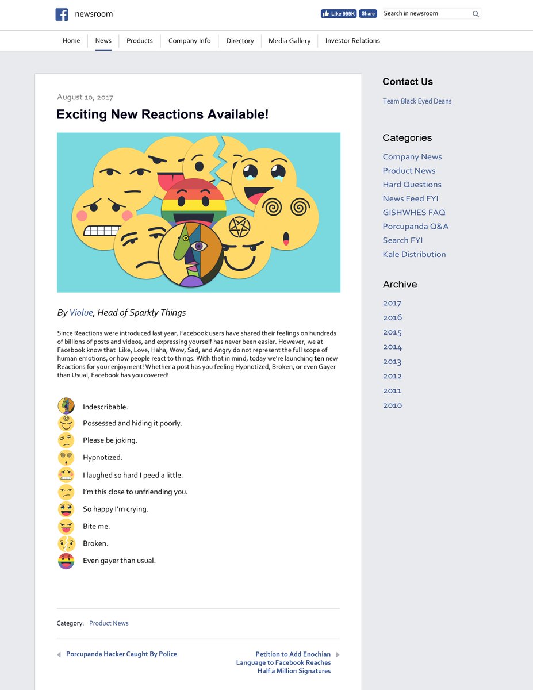Open News Feed FYI category
This screenshot has height=690, width=533.
click(x=411, y=198)
